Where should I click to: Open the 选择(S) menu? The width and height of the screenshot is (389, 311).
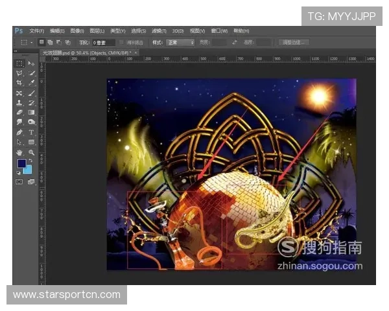tap(139, 31)
